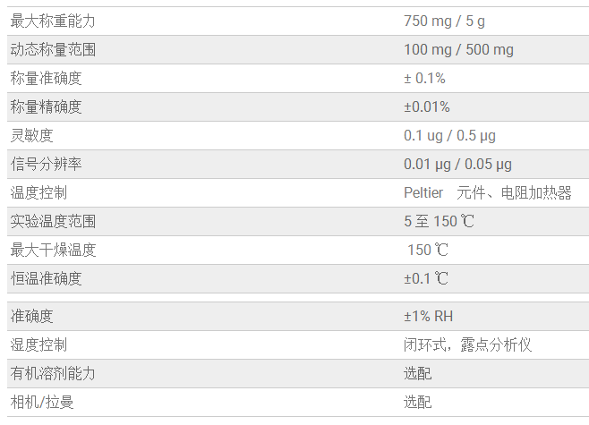Select the ±0.01% precision value

[x=426, y=106]
